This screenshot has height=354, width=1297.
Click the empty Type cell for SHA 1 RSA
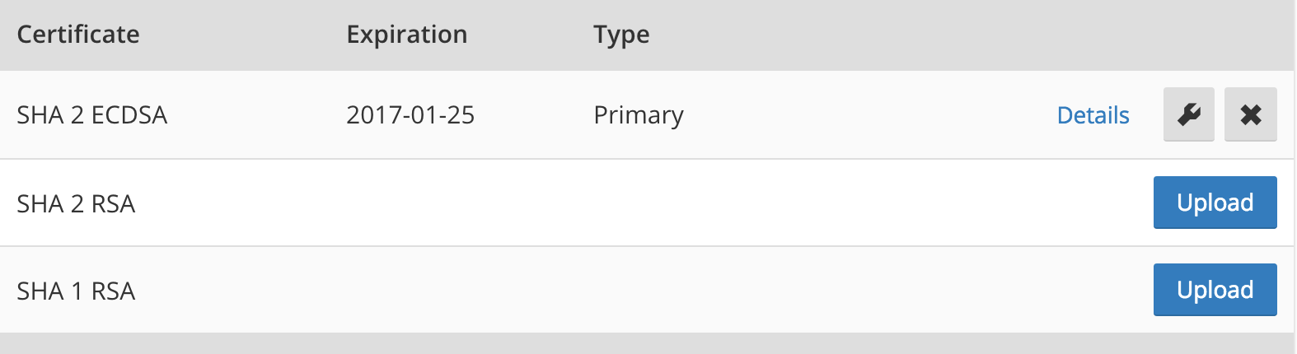(639, 291)
